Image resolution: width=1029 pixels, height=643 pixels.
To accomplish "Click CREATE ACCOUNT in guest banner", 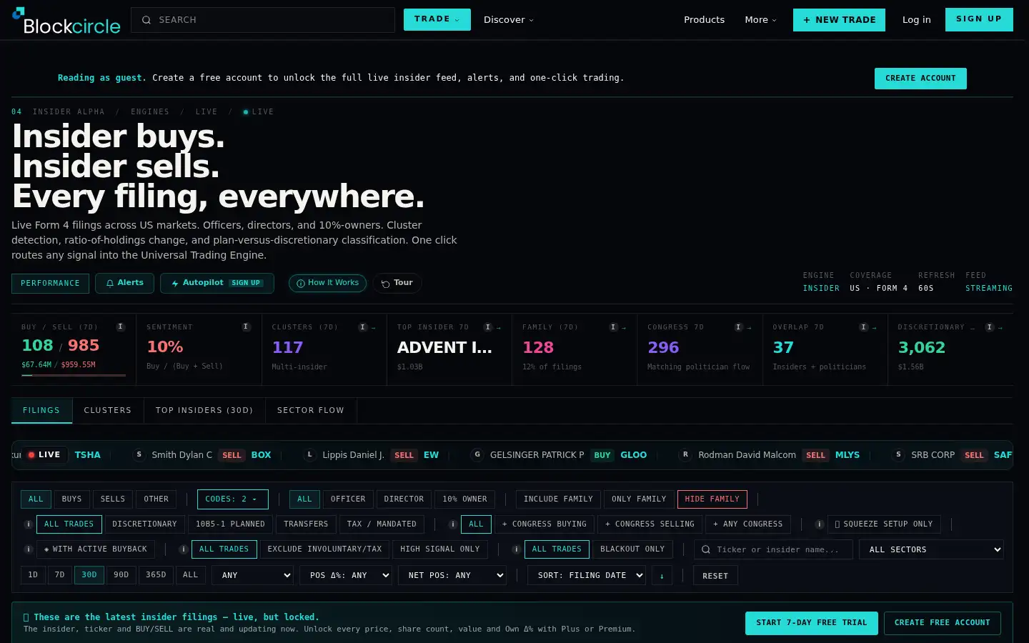I will pos(920,79).
